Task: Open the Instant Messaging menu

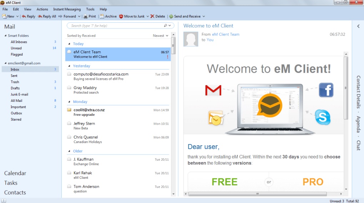Action: 67,9
